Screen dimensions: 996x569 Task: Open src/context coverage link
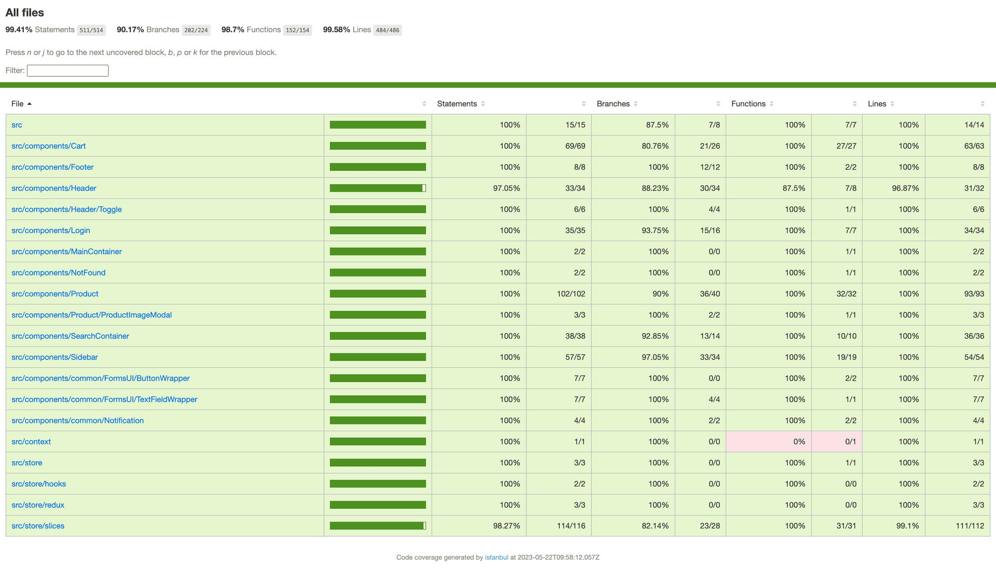31,442
